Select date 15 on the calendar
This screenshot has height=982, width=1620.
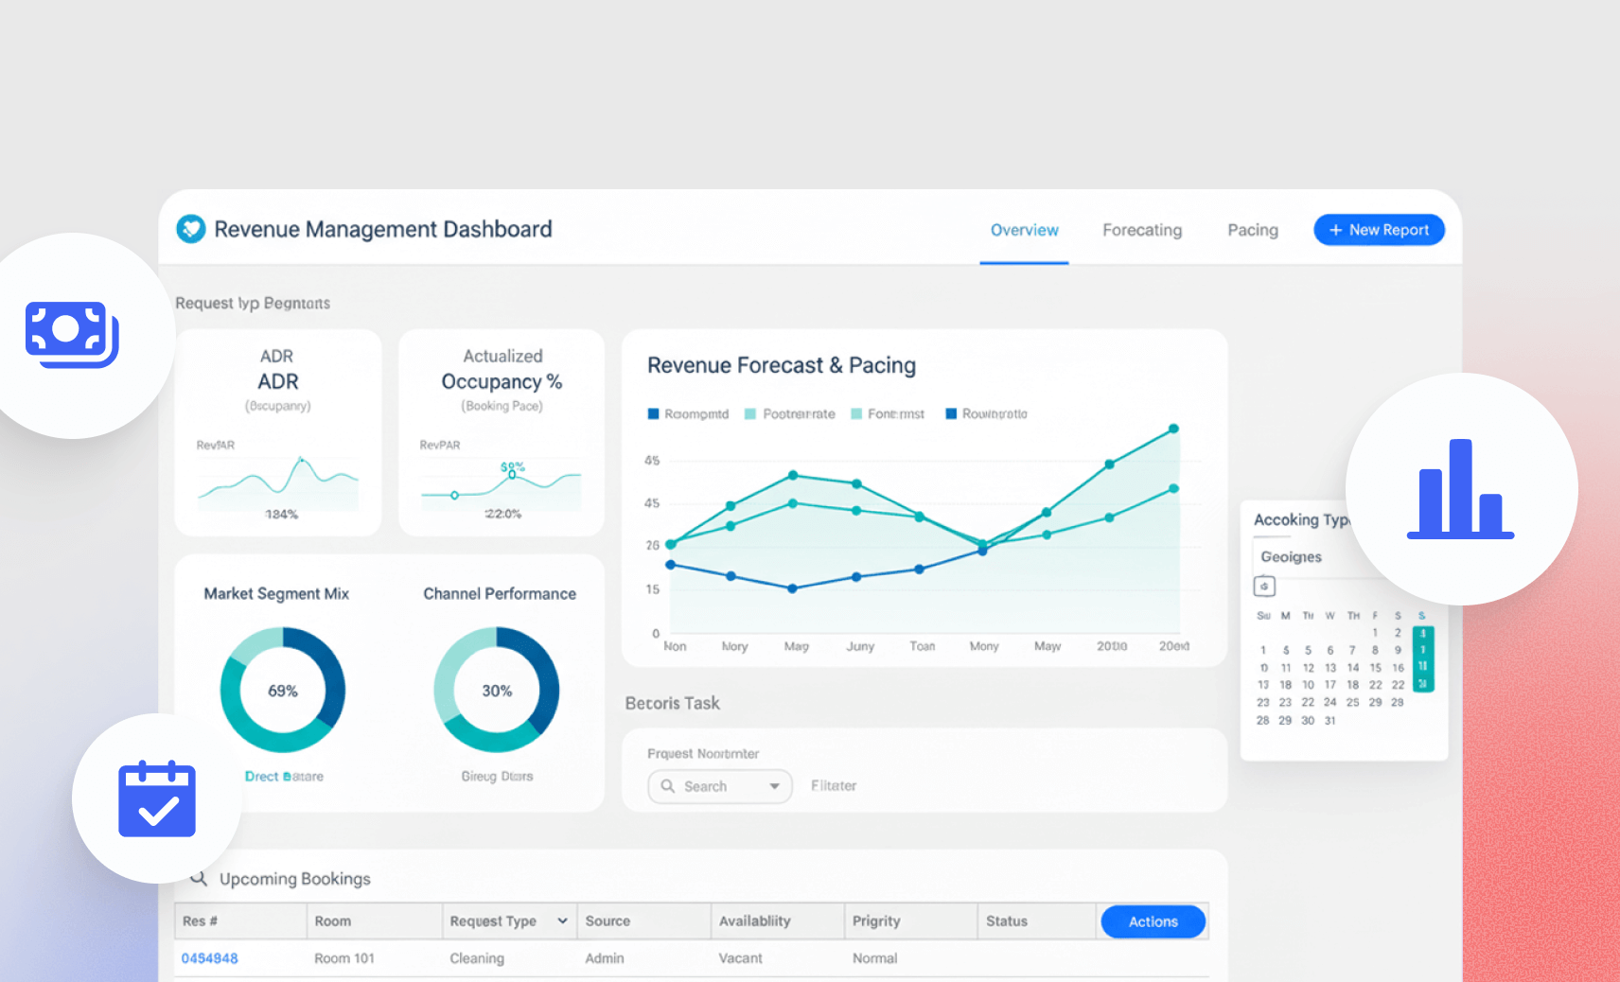(x=1375, y=667)
